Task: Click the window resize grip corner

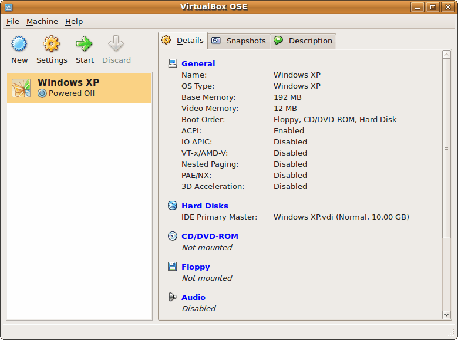Action: tap(451, 332)
